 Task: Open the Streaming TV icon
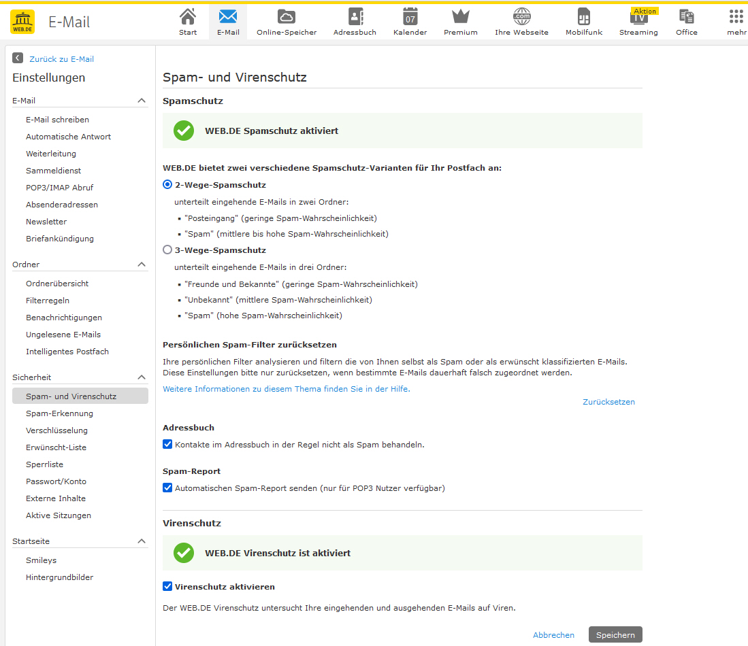click(x=638, y=18)
